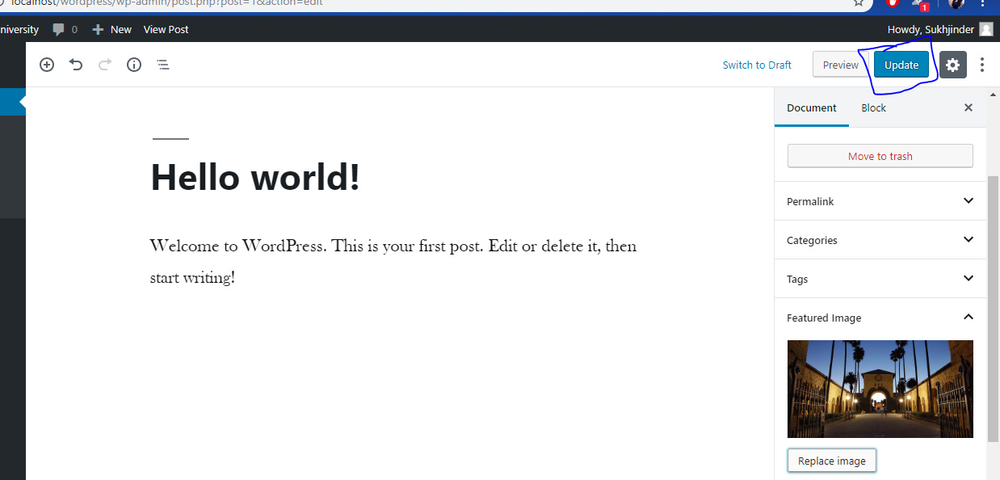Click New in the admin bar
This screenshot has width=1000, height=480.
click(121, 29)
